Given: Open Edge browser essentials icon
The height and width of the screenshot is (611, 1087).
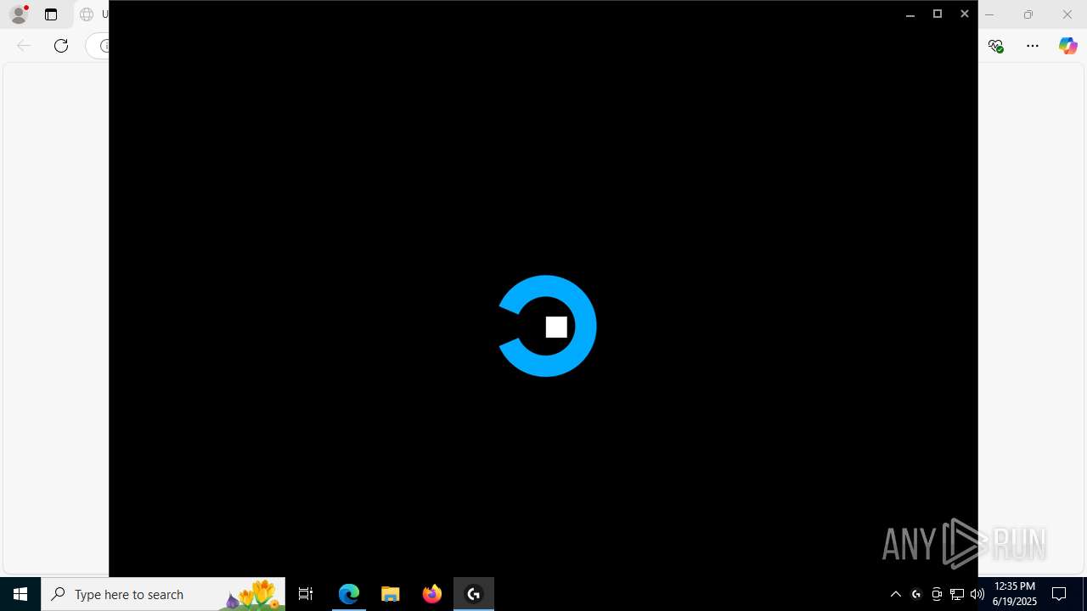Looking at the screenshot, I should (996, 46).
